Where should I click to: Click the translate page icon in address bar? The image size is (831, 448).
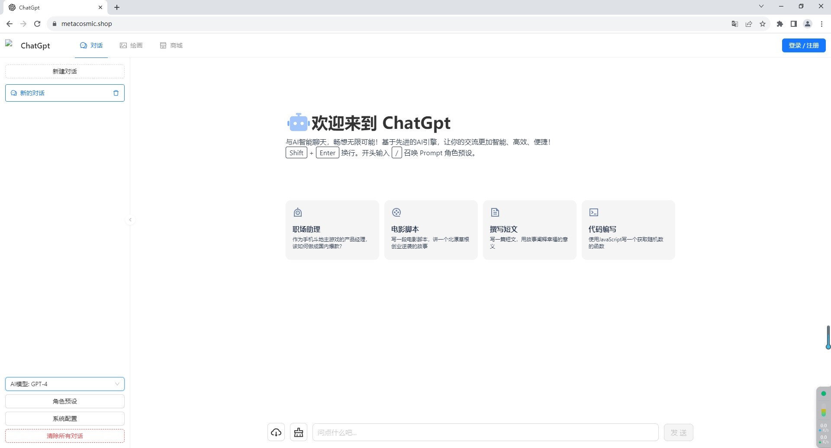tap(734, 24)
